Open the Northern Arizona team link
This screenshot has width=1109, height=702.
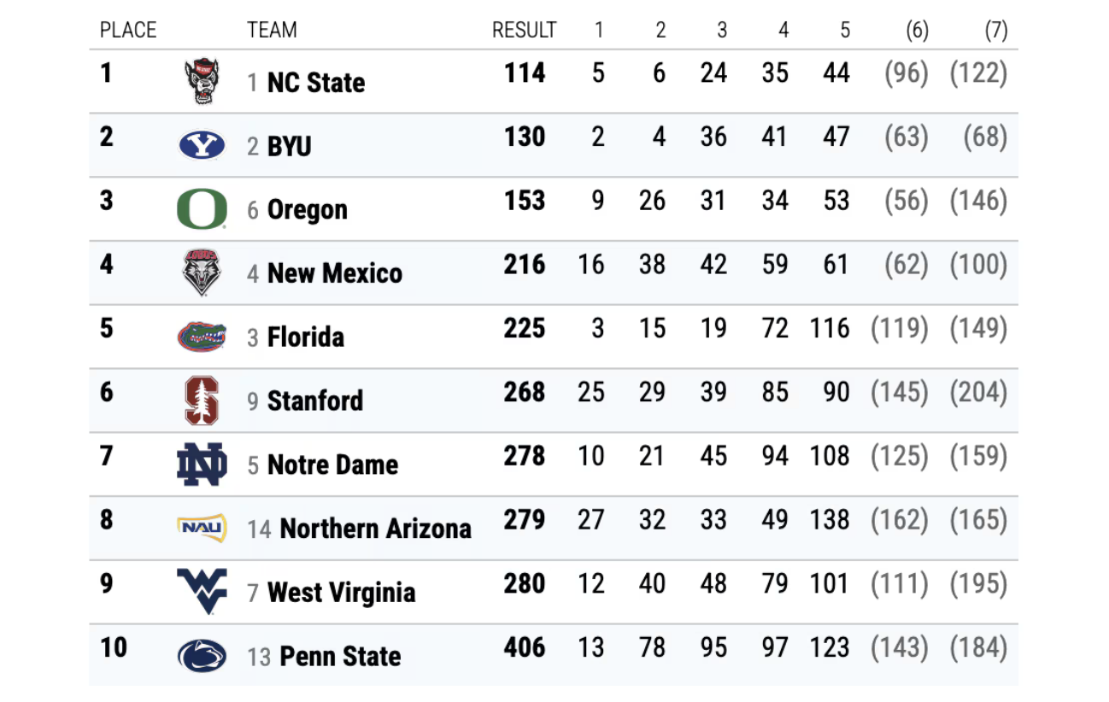[375, 529]
